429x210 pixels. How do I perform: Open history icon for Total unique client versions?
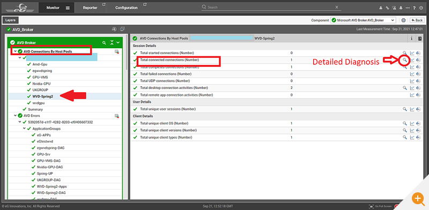pyautogui.click(x=418, y=130)
